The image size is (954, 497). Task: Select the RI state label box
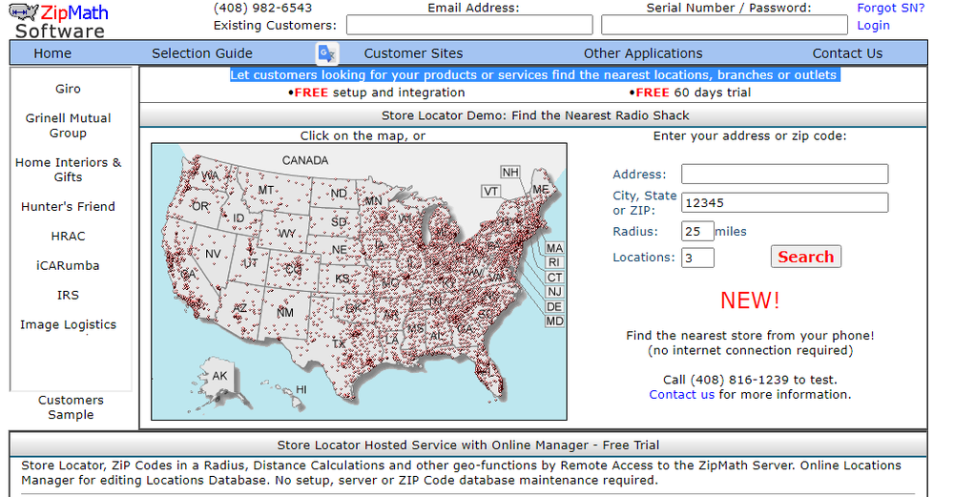[554, 262]
